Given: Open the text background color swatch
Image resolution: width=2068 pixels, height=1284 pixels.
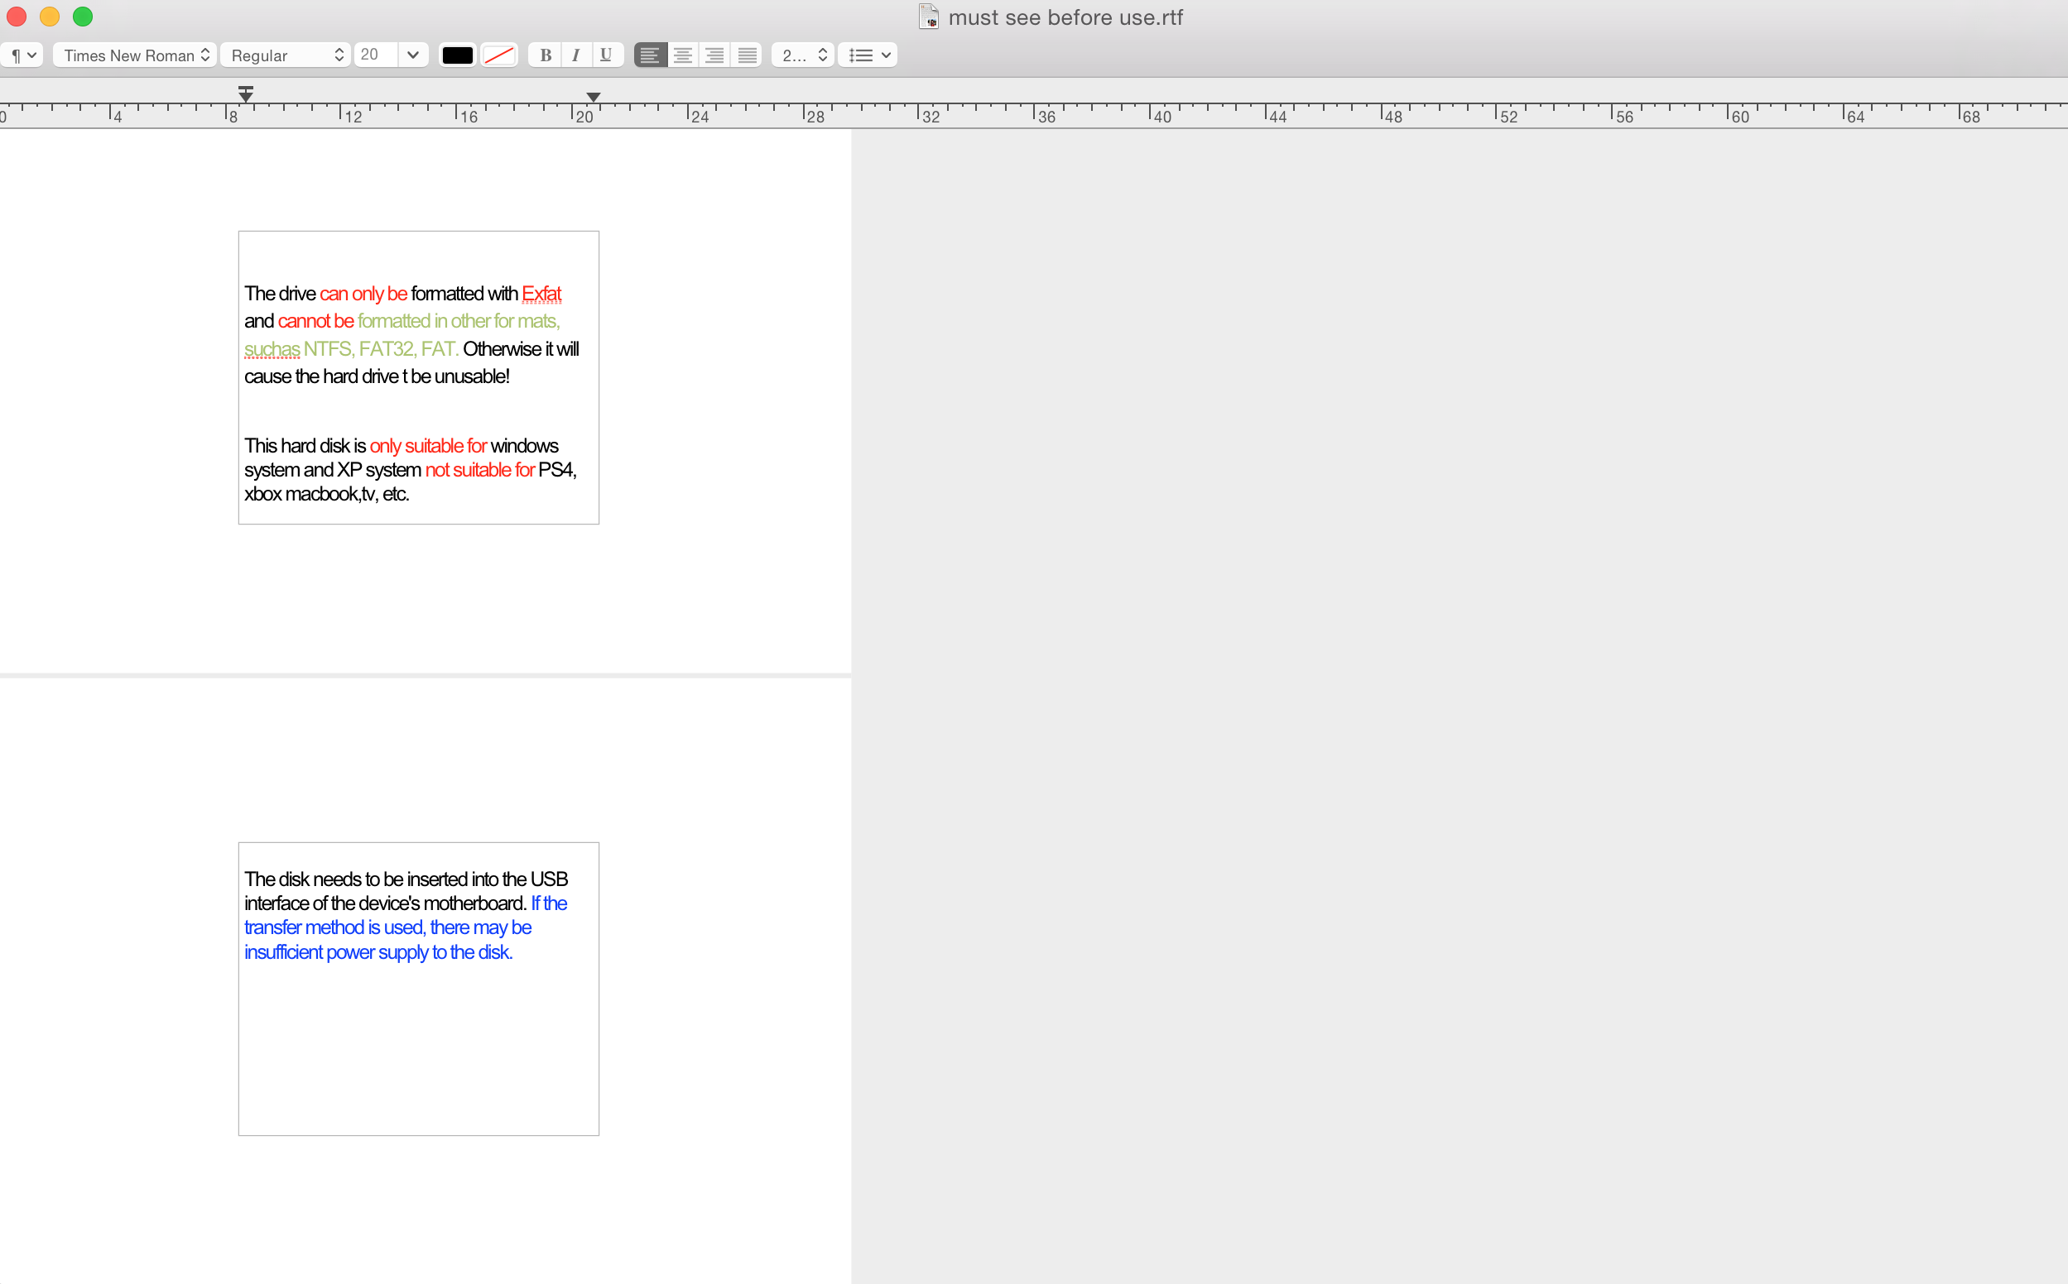Looking at the screenshot, I should tap(498, 55).
